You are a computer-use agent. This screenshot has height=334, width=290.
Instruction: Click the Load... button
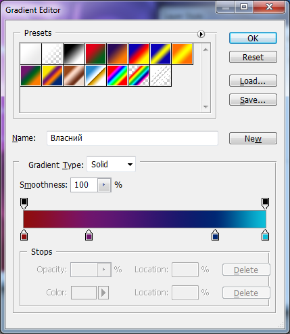pos(253,81)
